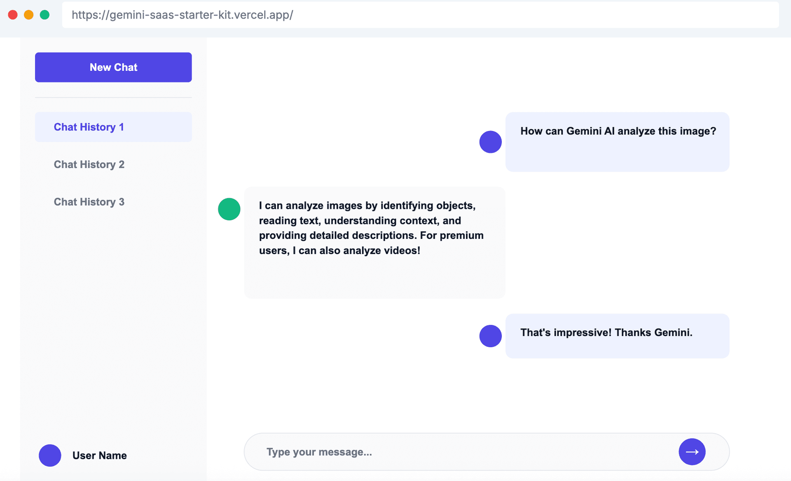Click the browser URL address bar
Viewport: 791px width, 481px height.
(420, 15)
